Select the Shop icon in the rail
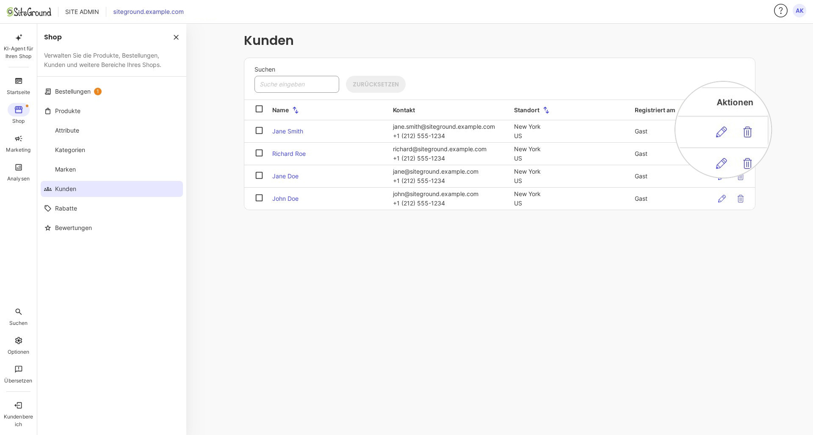This screenshot has width=813, height=435. coord(18,110)
